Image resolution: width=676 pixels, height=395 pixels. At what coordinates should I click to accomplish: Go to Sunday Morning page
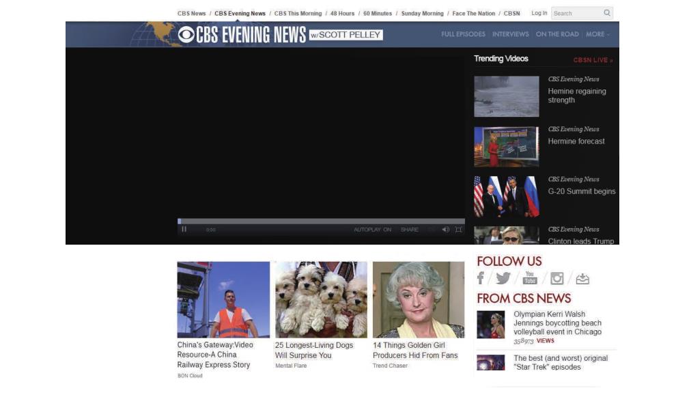pos(423,14)
